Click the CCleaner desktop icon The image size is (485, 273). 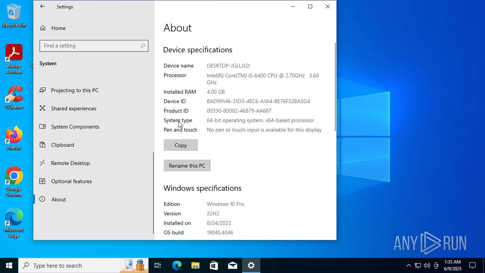tap(14, 97)
